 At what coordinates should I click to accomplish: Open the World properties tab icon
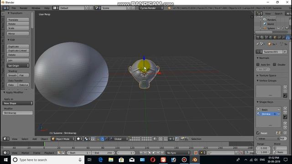pyautogui.click(x=271, y=37)
